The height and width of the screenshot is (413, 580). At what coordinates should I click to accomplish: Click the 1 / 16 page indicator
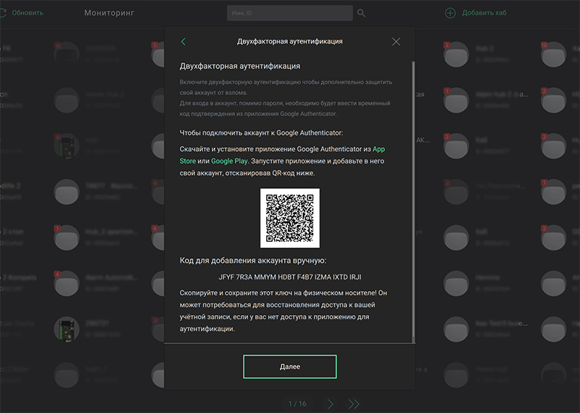click(297, 404)
